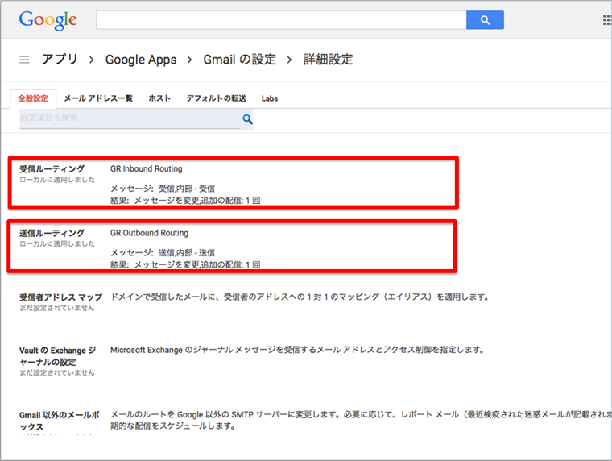Open the Google apps grid icon
The width and height of the screenshot is (612, 461).
pyautogui.click(x=607, y=20)
